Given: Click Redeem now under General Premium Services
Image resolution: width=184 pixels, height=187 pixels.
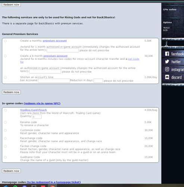Looking at the screenshot, I should pyautogui.click(x=11, y=92).
